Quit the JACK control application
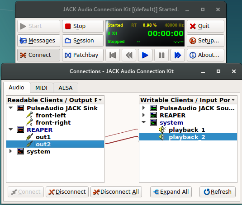 pyautogui.click(x=205, y=26)
